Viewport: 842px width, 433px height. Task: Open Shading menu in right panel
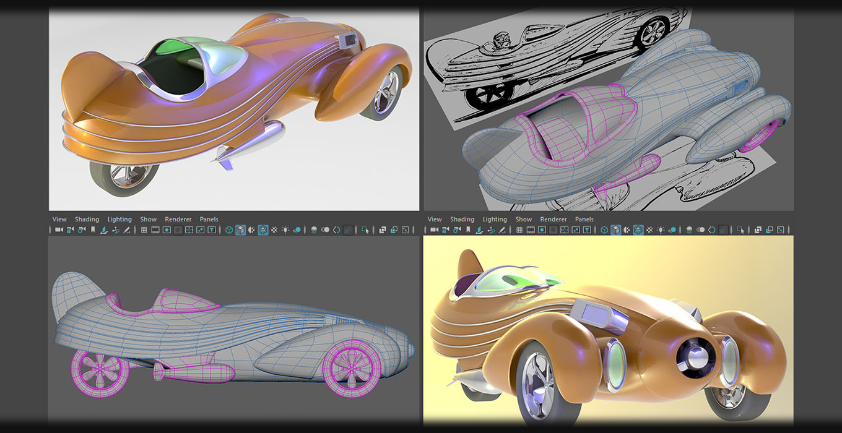point(462,219)
